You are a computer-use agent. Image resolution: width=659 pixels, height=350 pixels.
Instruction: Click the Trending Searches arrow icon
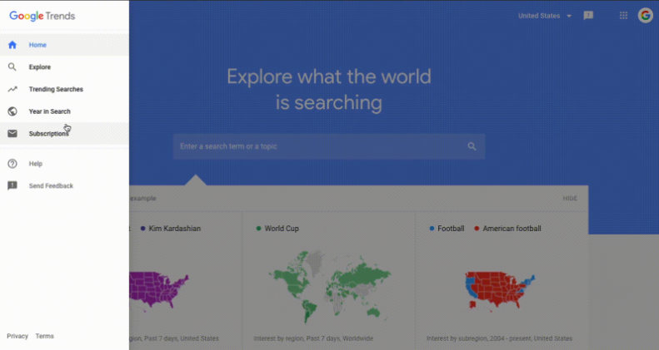[12, 89]
